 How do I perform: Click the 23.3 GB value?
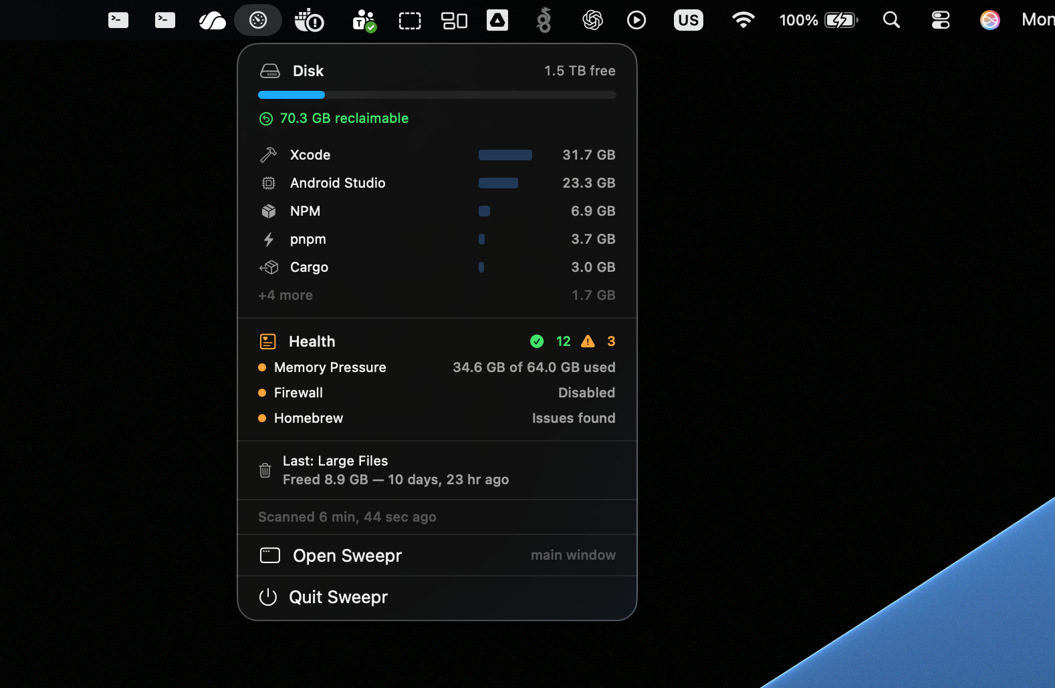pos(589,183)
